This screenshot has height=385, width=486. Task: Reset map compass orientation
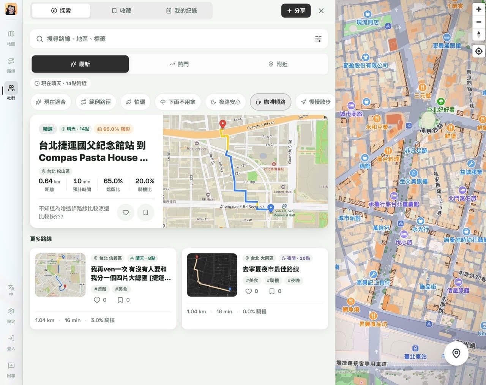478,35
